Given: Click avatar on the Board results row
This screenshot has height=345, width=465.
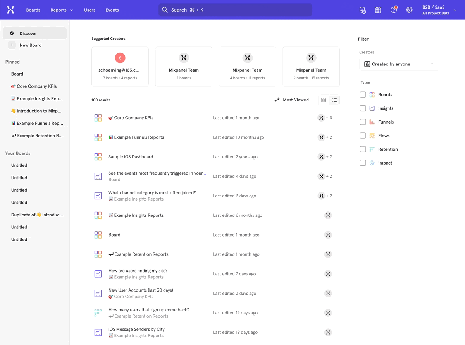Looking at the screenshot, I should click(328, 235).
